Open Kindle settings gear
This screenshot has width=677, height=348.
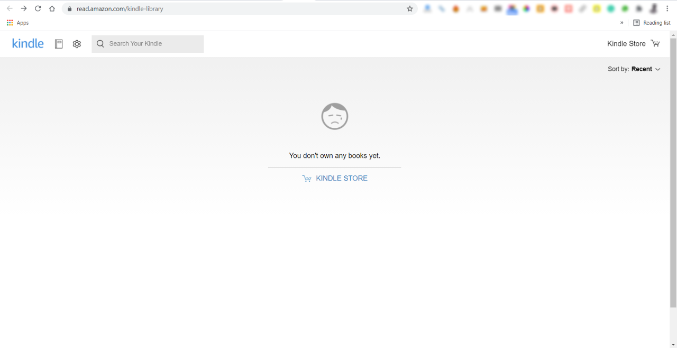pyautogui.click(x=77, y=44)
